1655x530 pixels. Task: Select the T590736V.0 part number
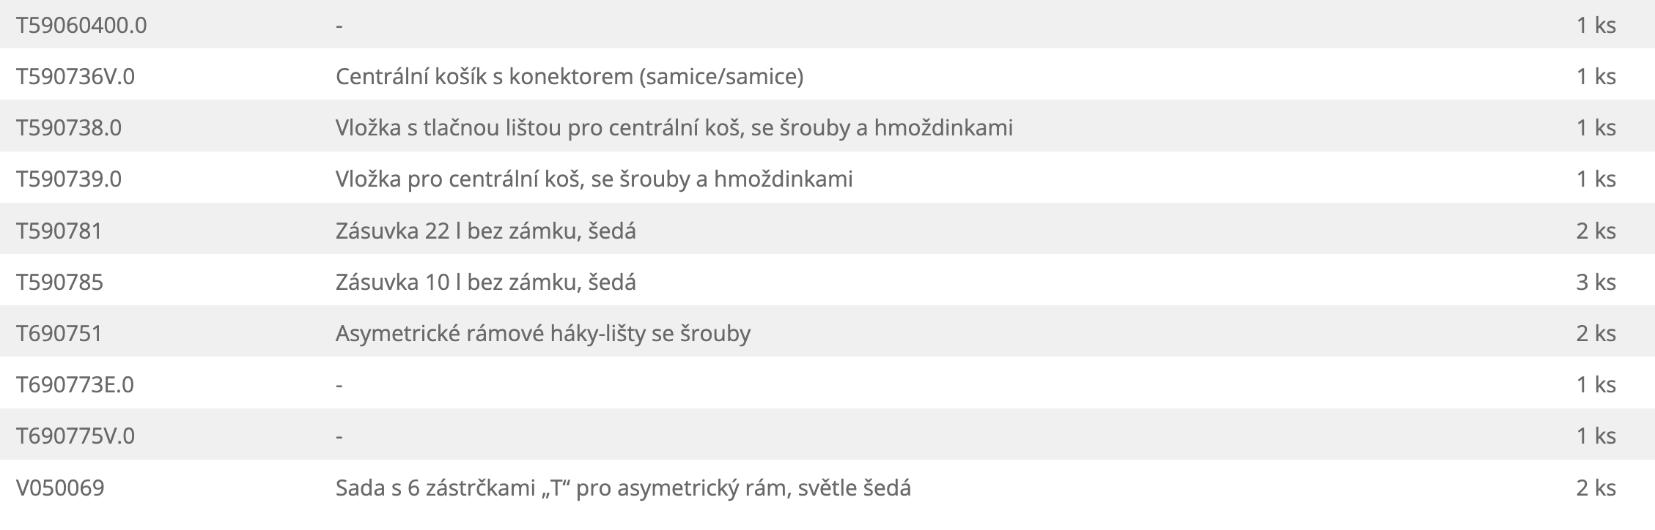pyautogui.click(x=75, y=77)
